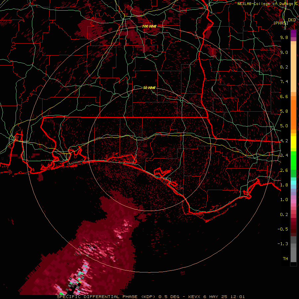
Task: Click the "DKD" label above the color scale
Action: [292, 20]
